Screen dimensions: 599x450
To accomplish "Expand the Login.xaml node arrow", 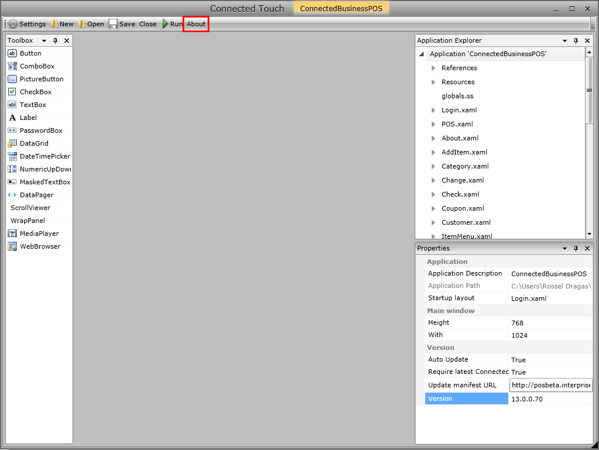I will [433, 110].
